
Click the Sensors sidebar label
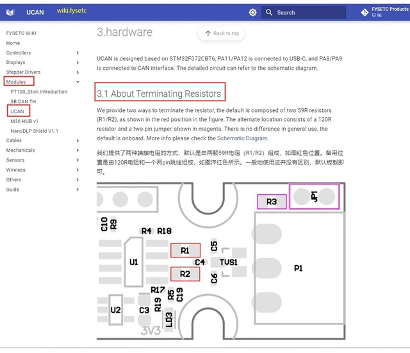[x=15, y=160]
